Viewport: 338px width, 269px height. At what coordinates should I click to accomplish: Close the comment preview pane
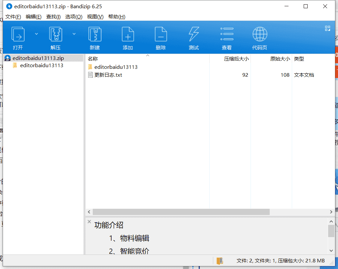(89, 222)
